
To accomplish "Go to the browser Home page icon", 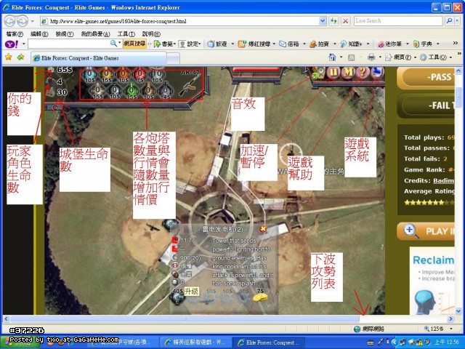I will (333, 57).
